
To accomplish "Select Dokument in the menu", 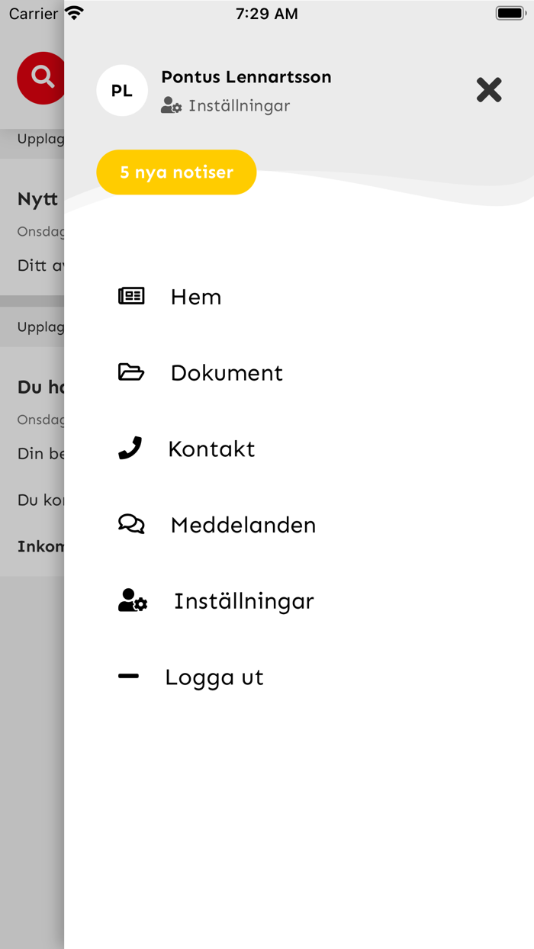I will click(x=227, y=373).
